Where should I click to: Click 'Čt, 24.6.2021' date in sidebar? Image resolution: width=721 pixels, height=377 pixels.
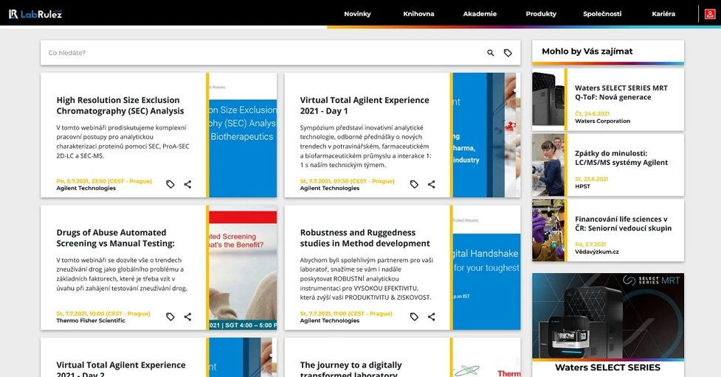point(593,113)
